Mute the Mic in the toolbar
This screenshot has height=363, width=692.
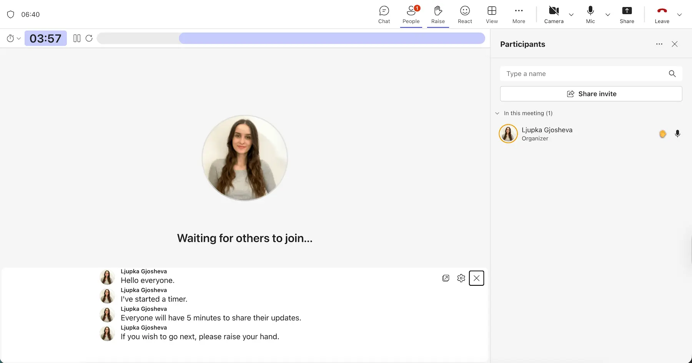point(590,15)
